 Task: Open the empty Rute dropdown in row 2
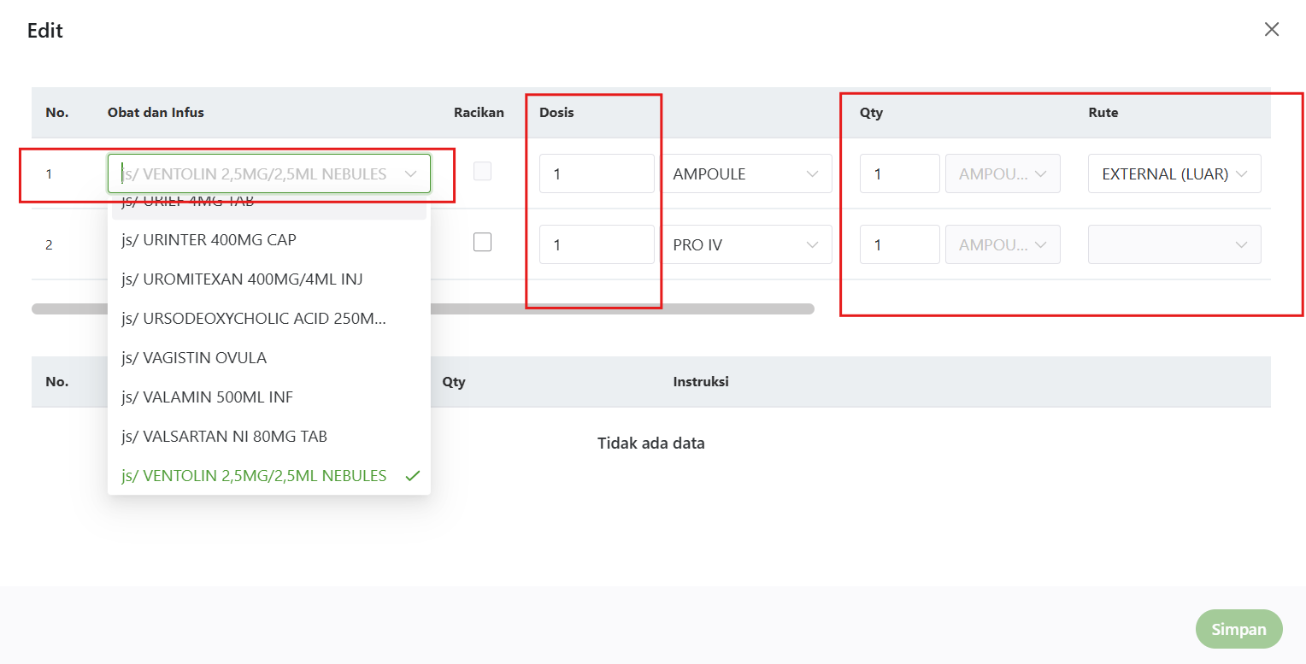pos(1174,244)
